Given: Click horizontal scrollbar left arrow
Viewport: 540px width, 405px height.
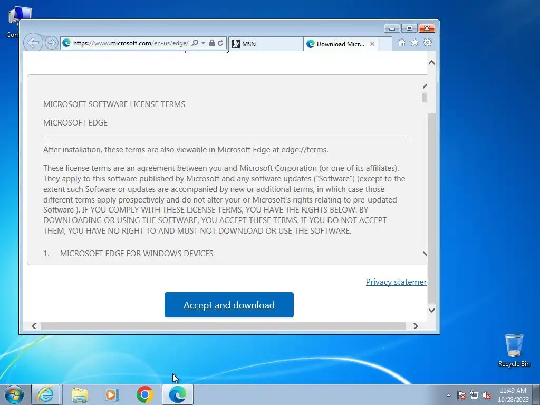Looking at the screenshot, I should (x=34, y=326).
